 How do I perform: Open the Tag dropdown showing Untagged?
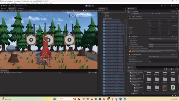click(x=143, y=13)
